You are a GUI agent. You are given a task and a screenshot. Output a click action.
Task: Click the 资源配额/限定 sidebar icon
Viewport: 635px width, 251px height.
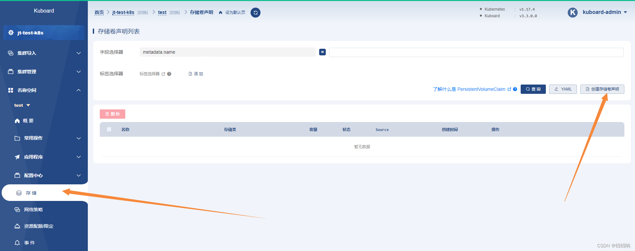pos(17,226)
